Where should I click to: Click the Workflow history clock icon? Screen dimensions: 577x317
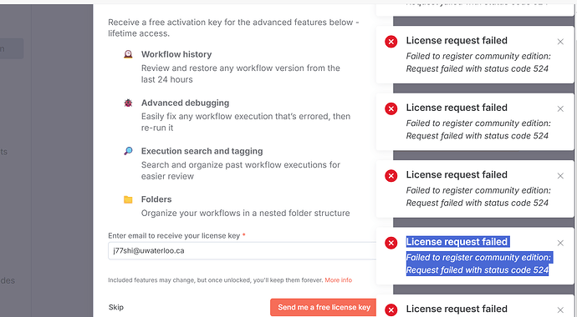pyautogui.click(x=128, y=55)
